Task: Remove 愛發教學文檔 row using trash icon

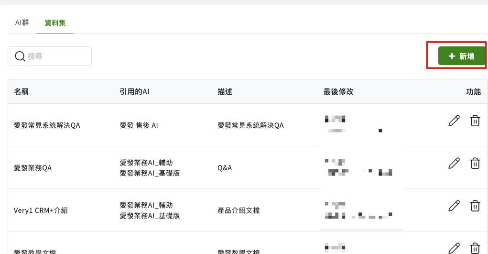Action: (475, 248)
